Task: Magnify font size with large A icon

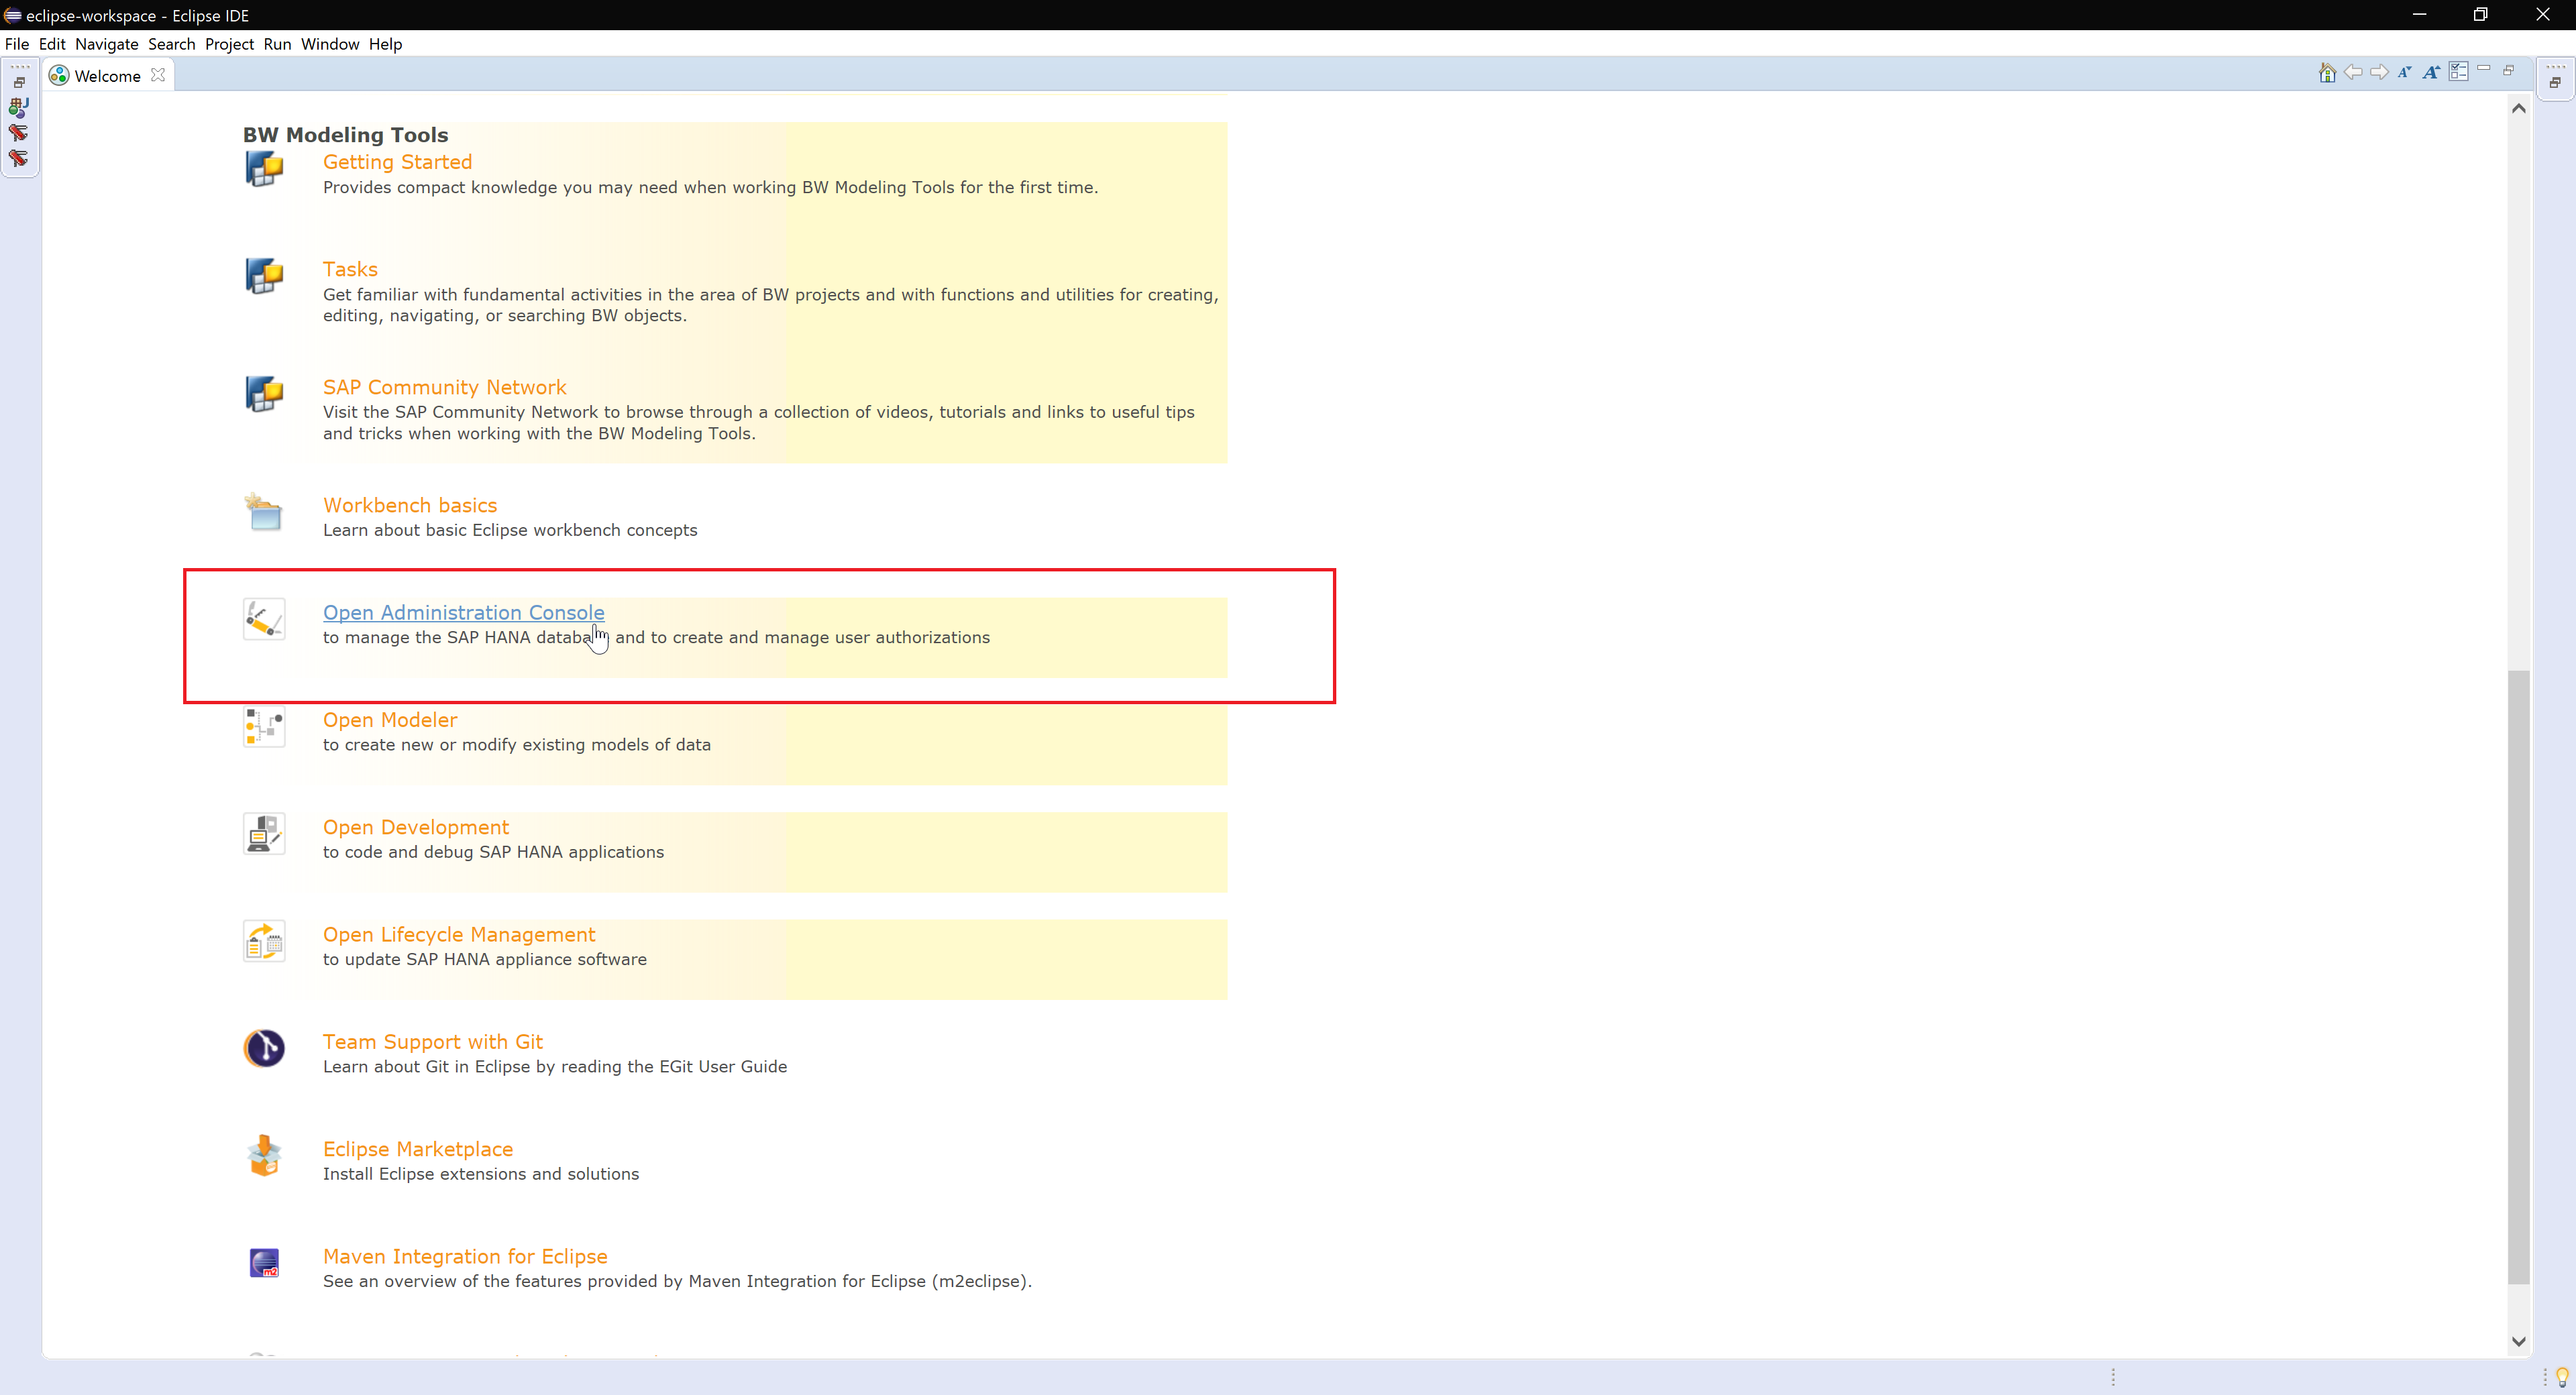Action: 2431,72
